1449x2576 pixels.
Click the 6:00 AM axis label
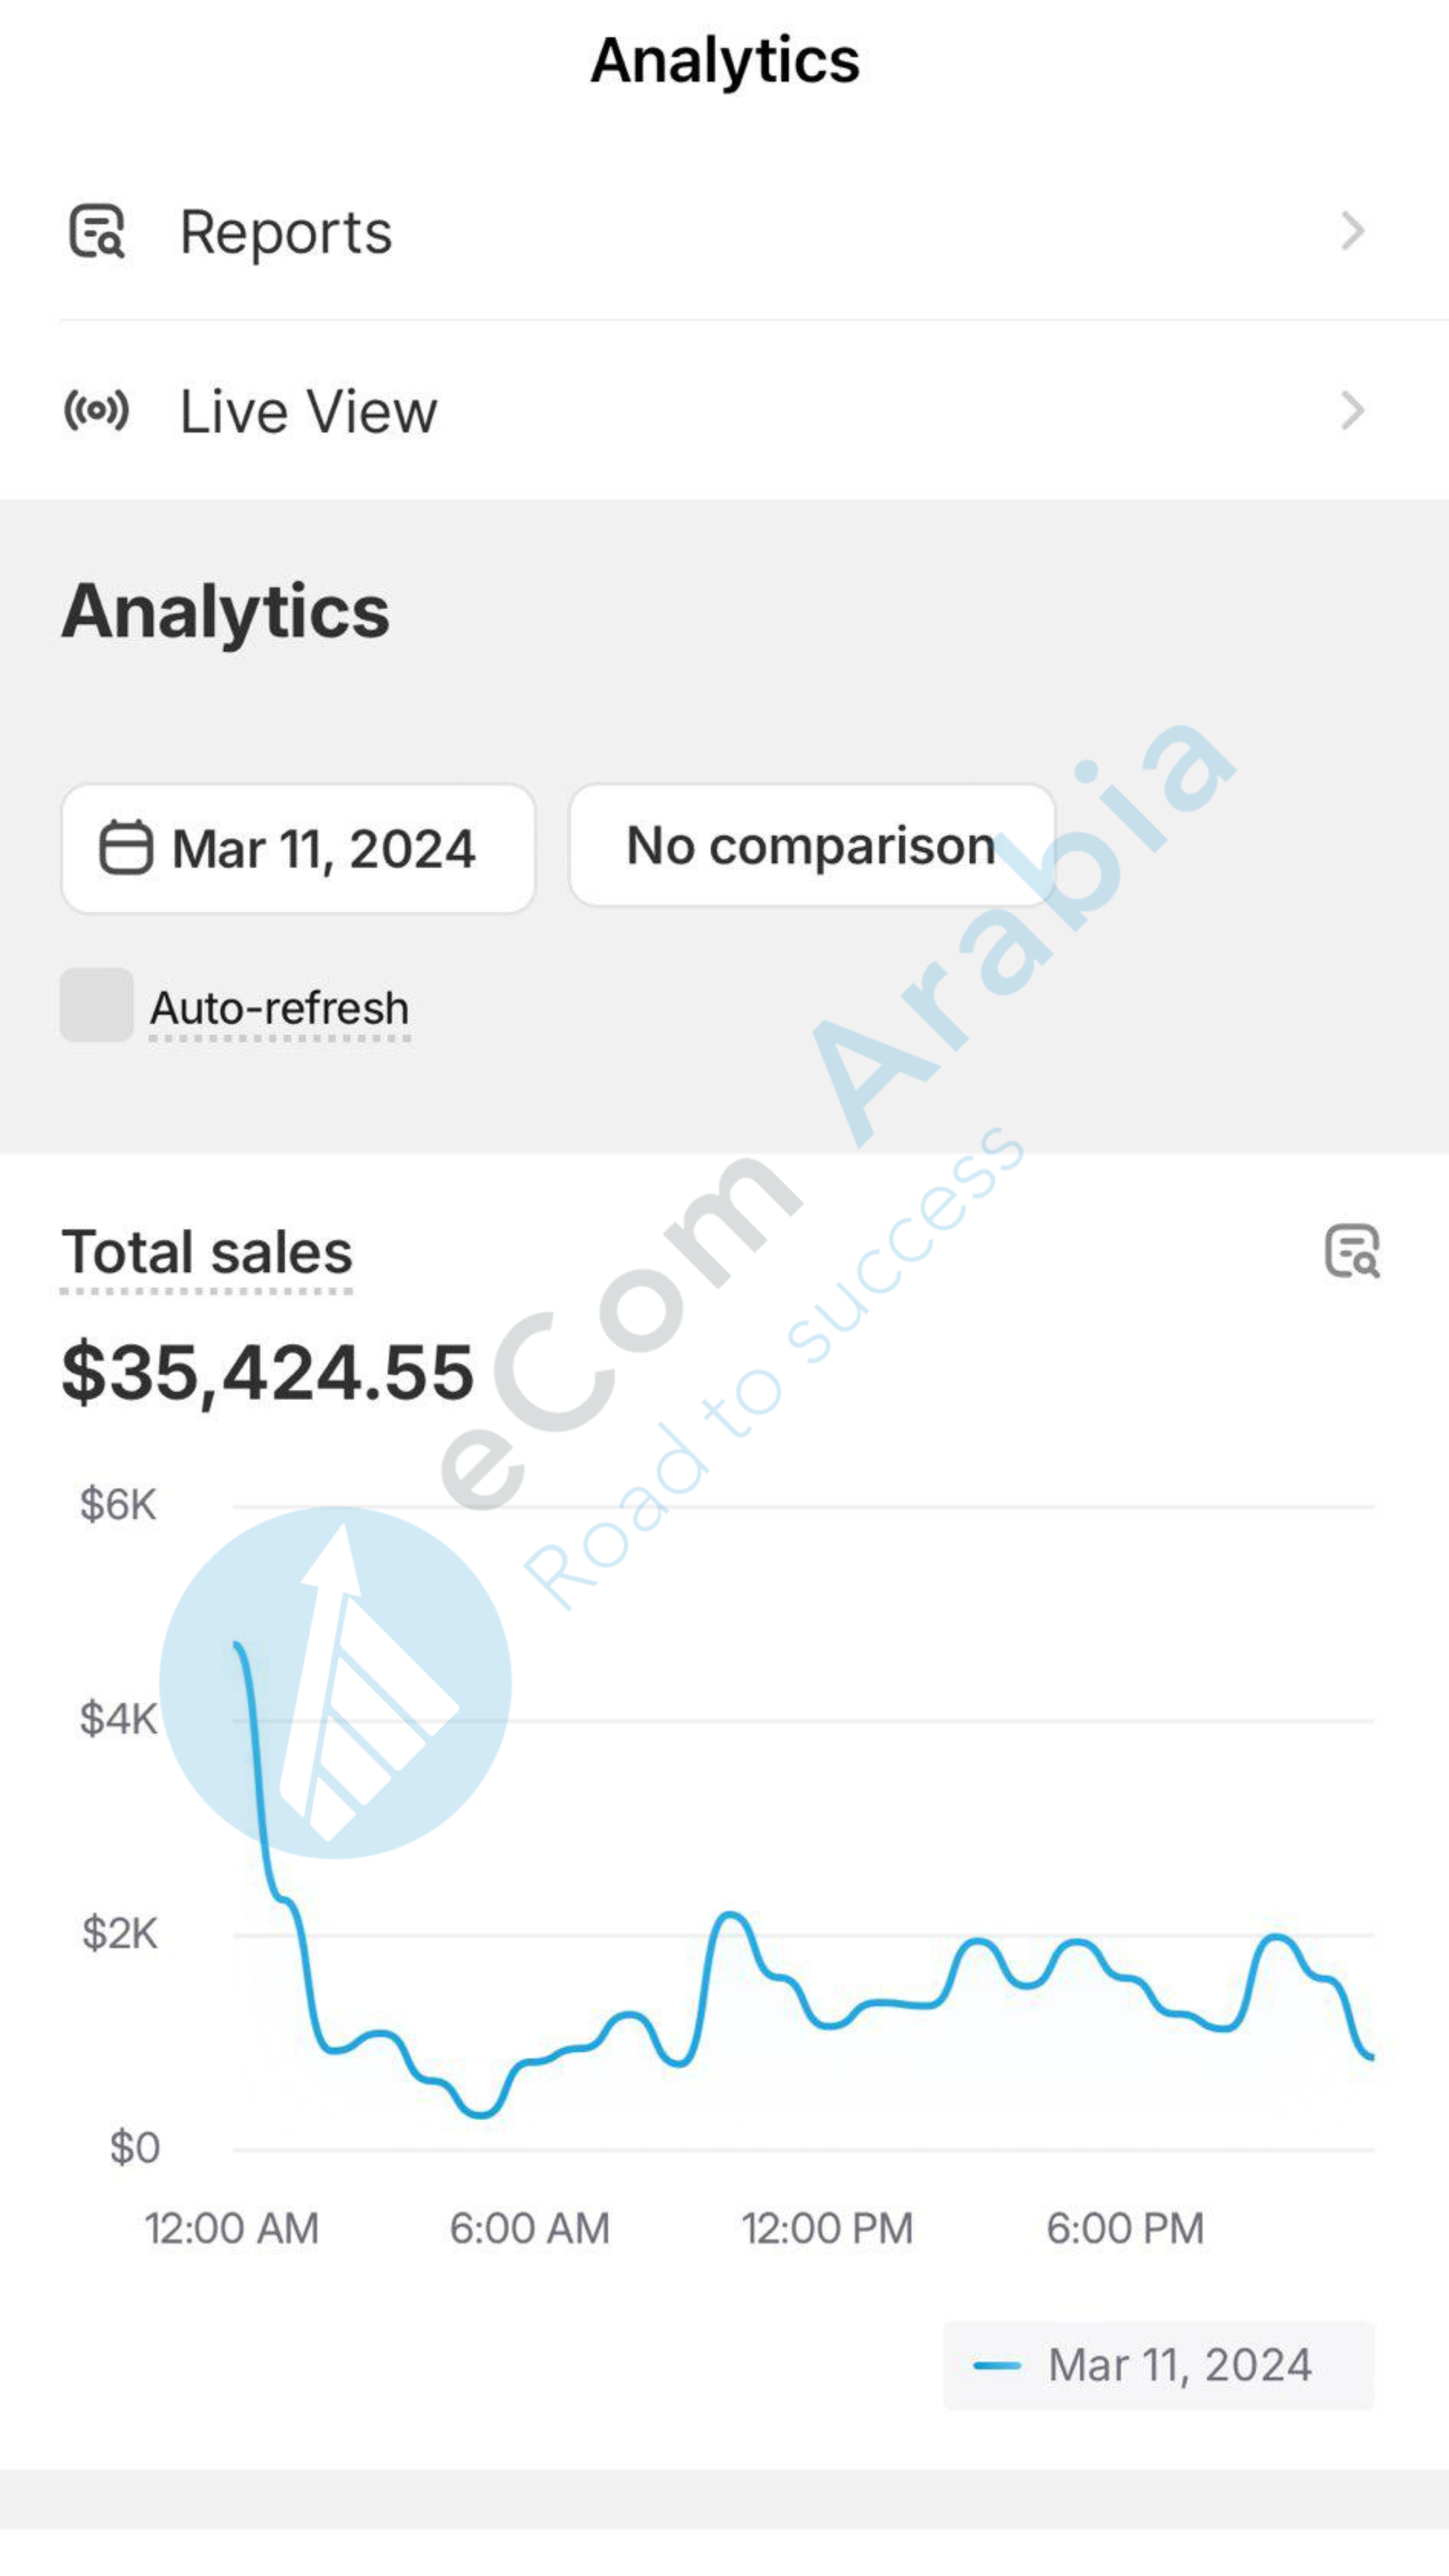click(529, 2228)
